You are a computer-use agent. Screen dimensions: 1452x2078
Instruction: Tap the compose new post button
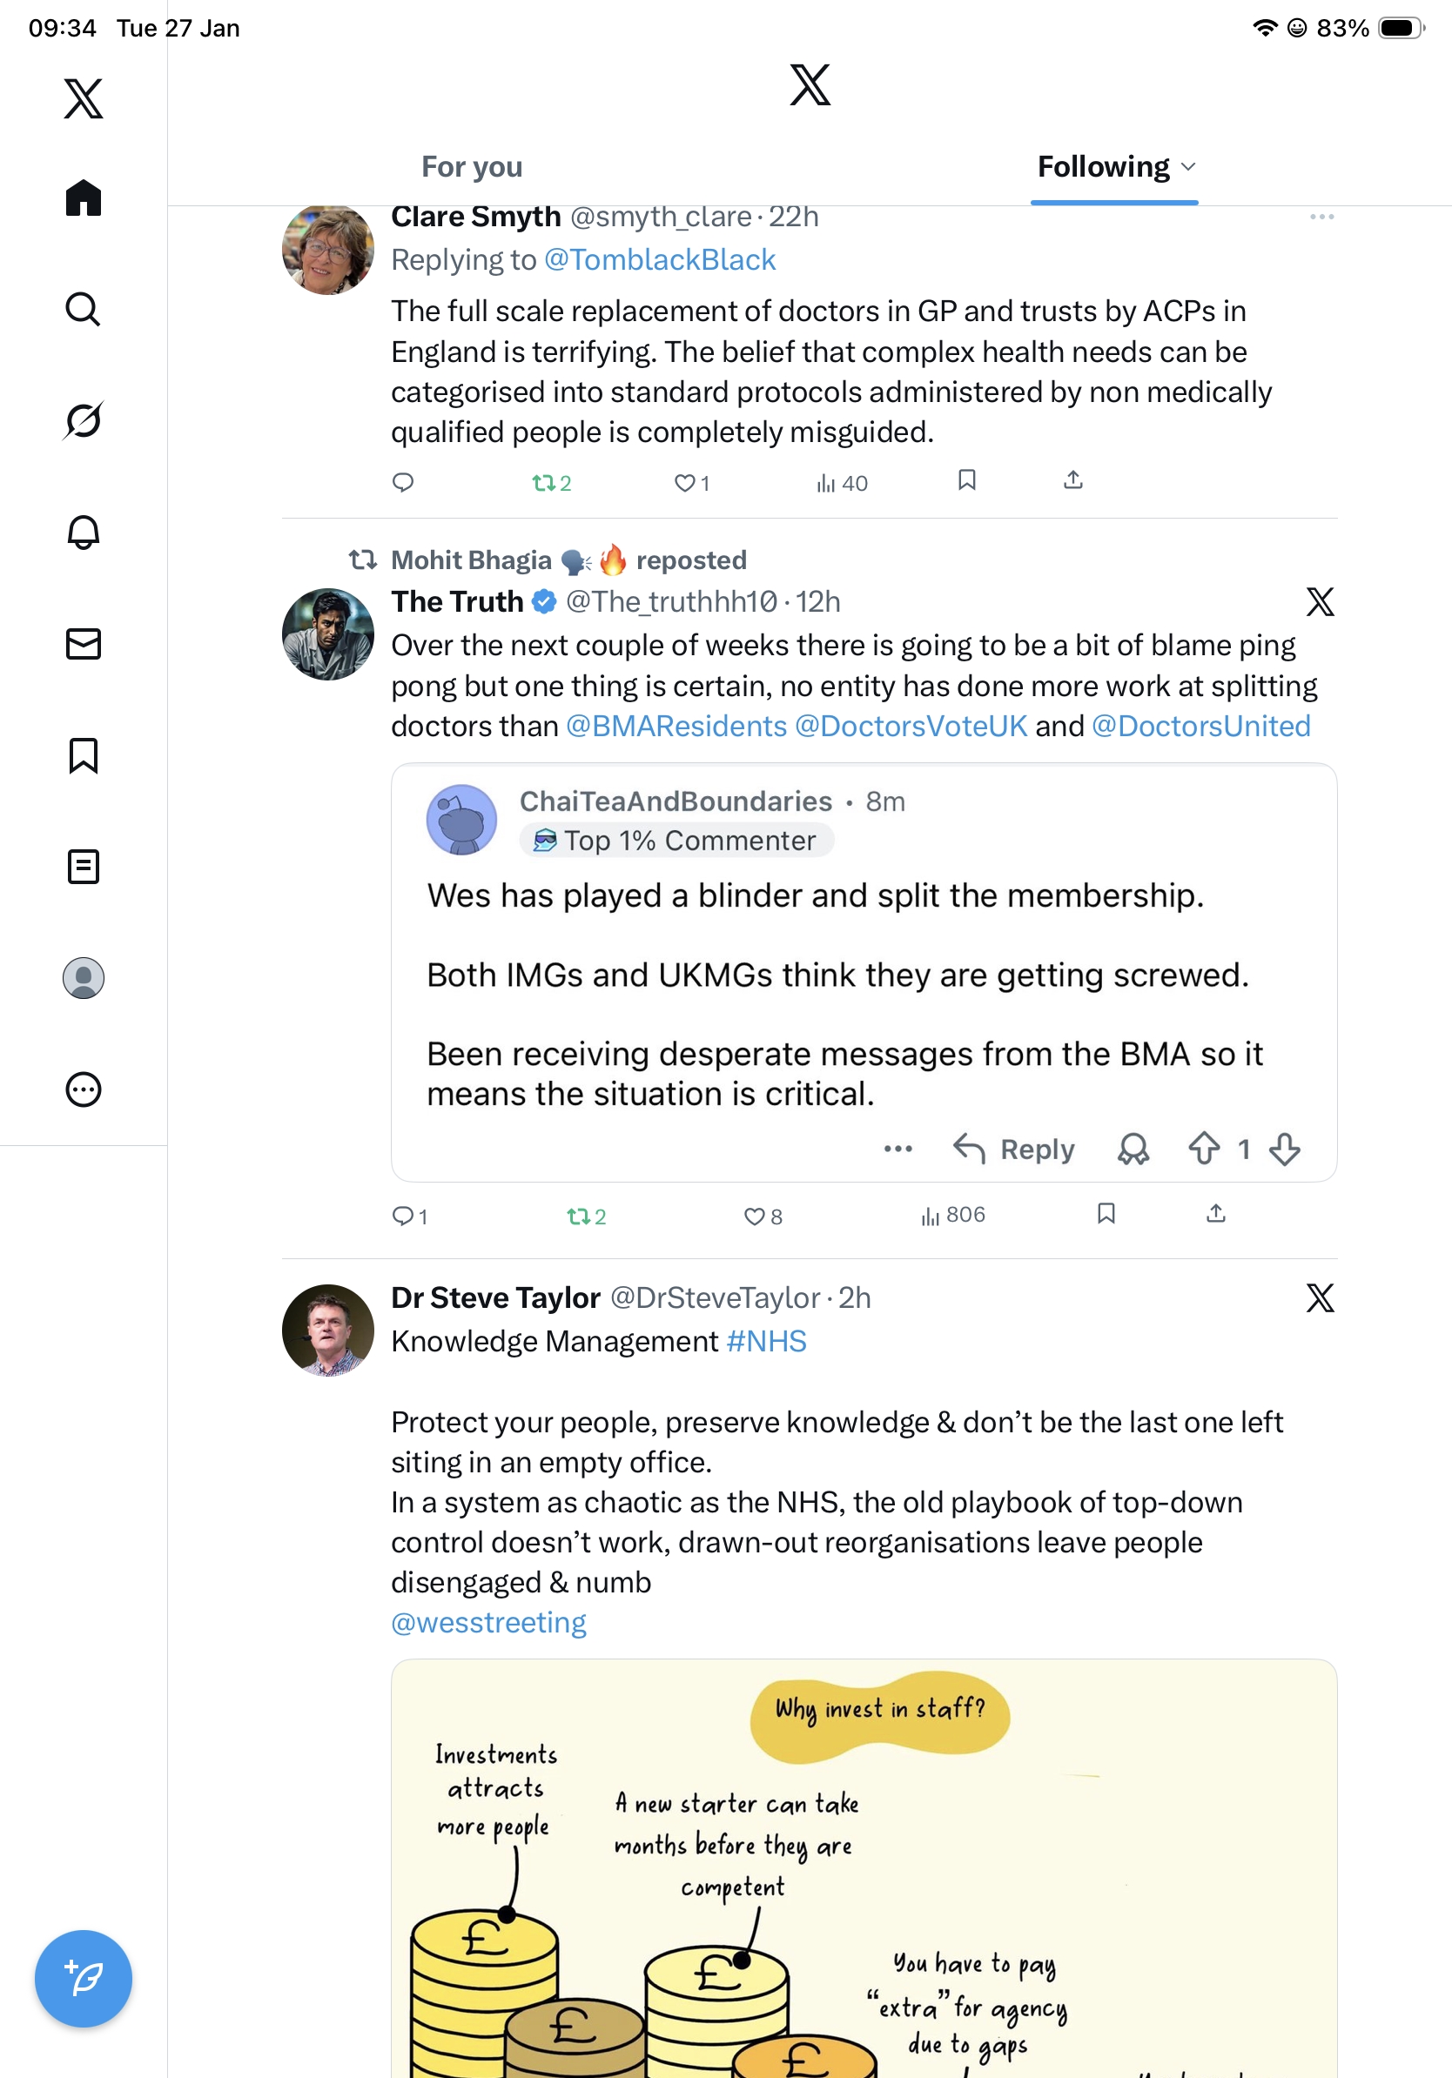(84, 1978)
